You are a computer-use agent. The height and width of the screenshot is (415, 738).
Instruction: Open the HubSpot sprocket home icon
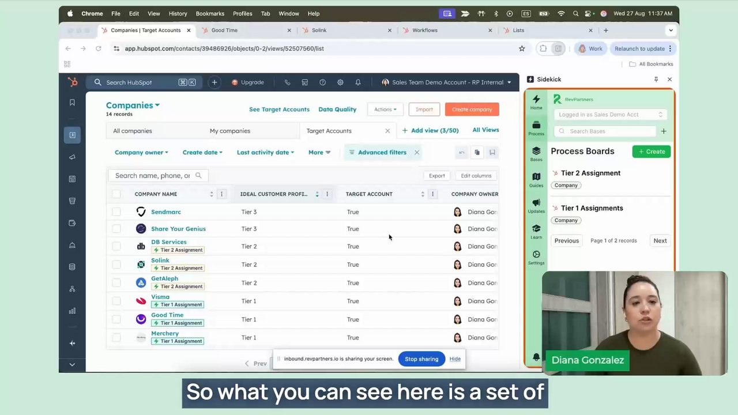click(x=72, y=82)
